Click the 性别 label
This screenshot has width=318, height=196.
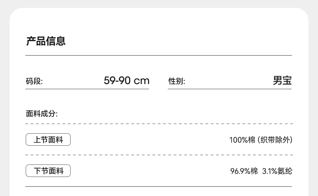coord(176,81)
